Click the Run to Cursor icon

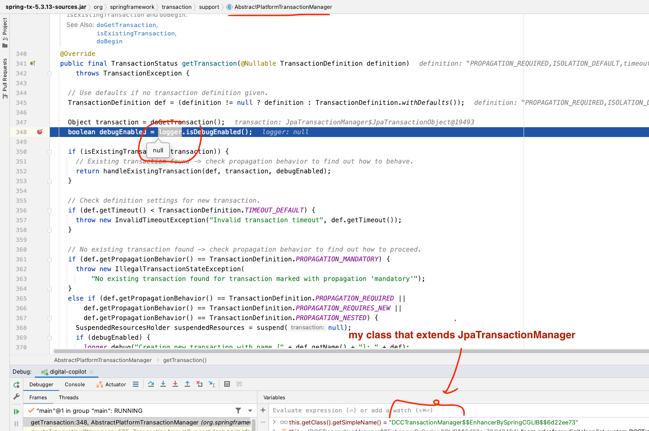(212, 384)
